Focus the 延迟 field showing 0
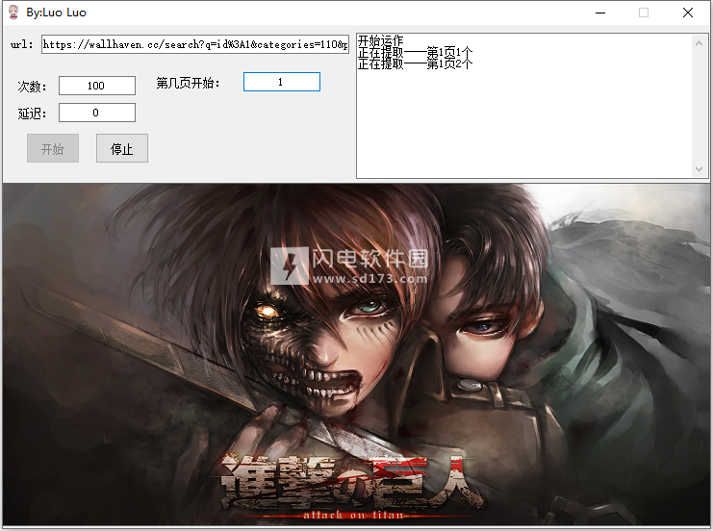Viewport: 713px width, 531px height. tap(97, 113)
